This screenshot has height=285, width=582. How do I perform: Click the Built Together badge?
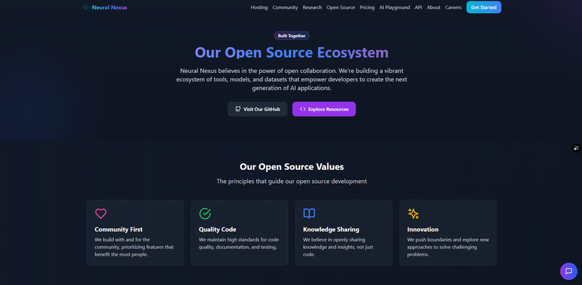[292, 36]
